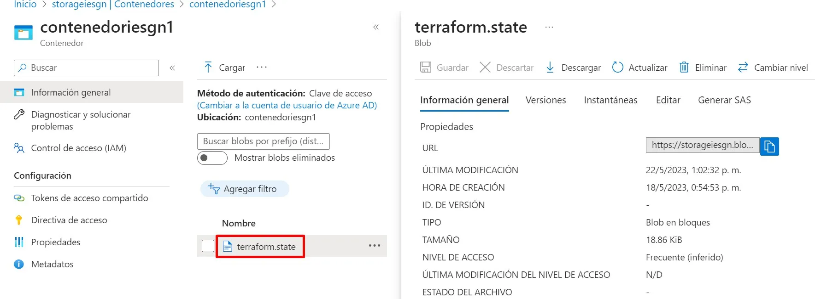Upload a blob with Cargar
Viewport: 815px width, 299px height.
click(x=224, y=68)
